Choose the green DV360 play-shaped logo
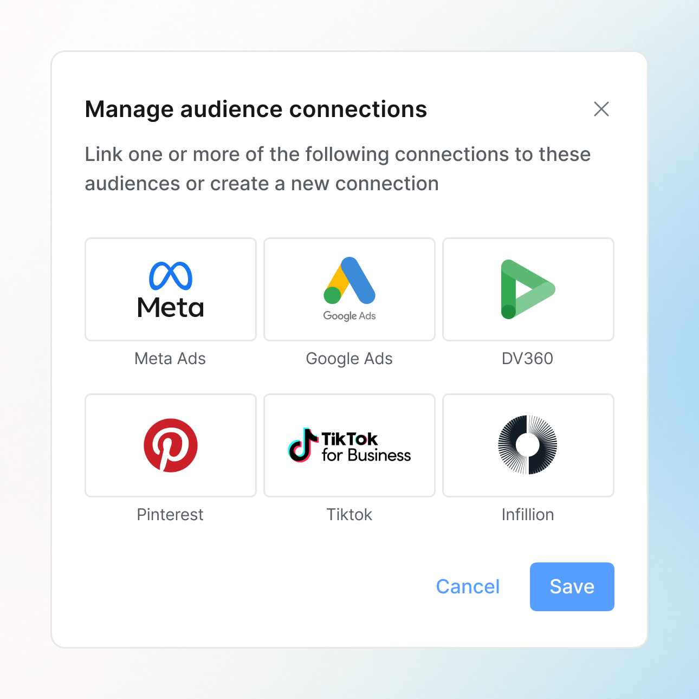 point(527,289)
